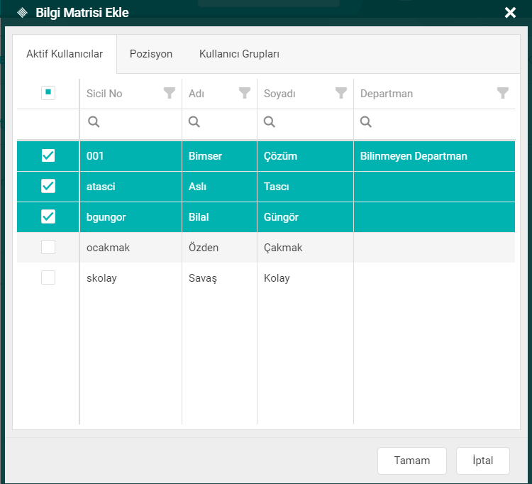Uncheck the atasci row checkbox
Viewport: 532px width, 484px height.
pos(48,187)
